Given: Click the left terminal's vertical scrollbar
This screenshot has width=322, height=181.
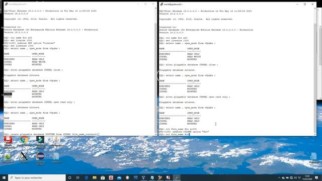Looking at the screenshot, I should pos(155,71).
